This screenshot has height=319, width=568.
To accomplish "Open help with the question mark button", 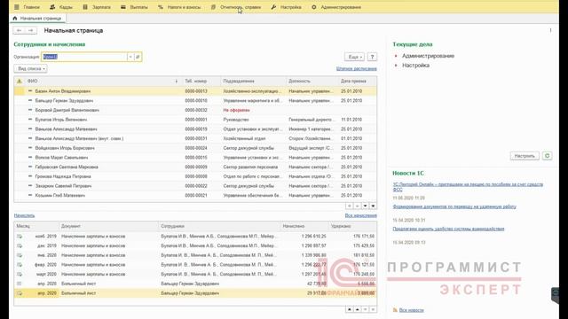I will pos(372,57).
